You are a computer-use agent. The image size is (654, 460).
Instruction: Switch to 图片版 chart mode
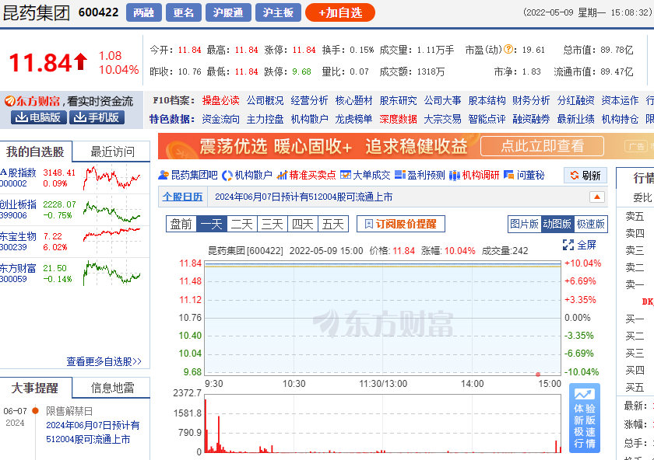coord(524,224)
